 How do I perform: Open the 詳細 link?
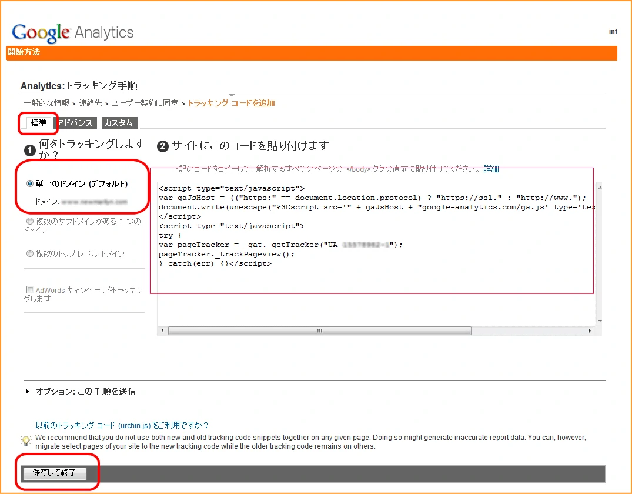coord(491,169)
